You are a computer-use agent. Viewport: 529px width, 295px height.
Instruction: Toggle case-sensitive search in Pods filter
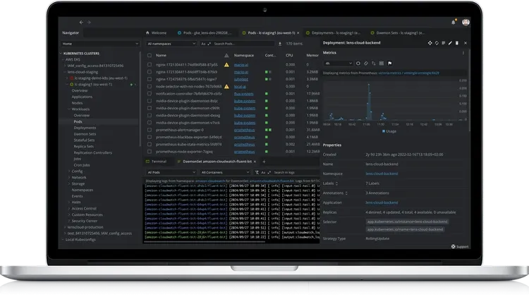(203, 44)
